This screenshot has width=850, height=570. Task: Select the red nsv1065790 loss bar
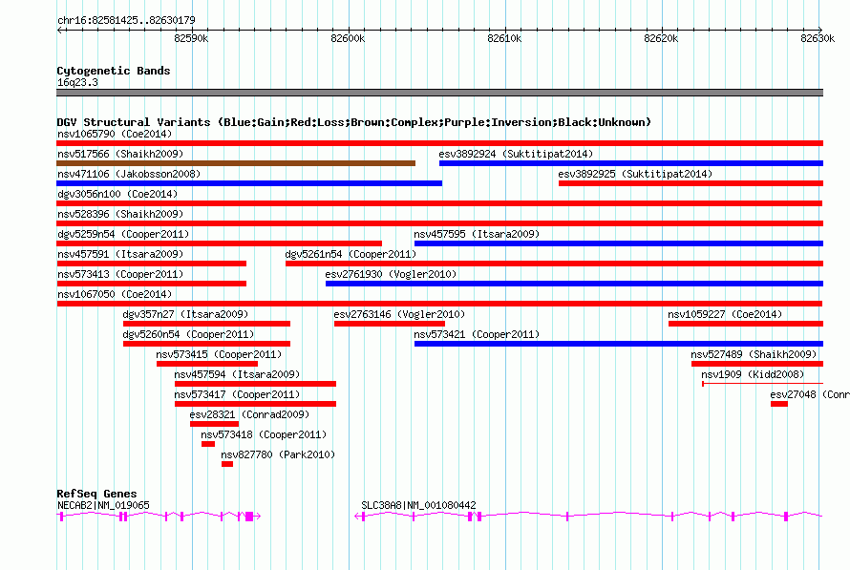tap(439, 143)
